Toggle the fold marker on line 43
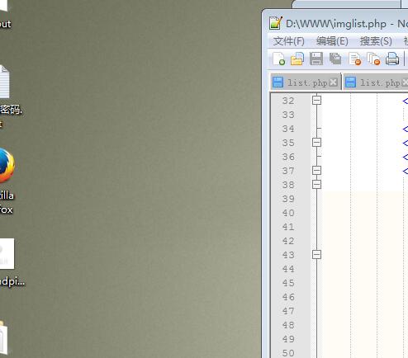Image resolution: width=408 pixels, height=358 pixels. [316, 255]
